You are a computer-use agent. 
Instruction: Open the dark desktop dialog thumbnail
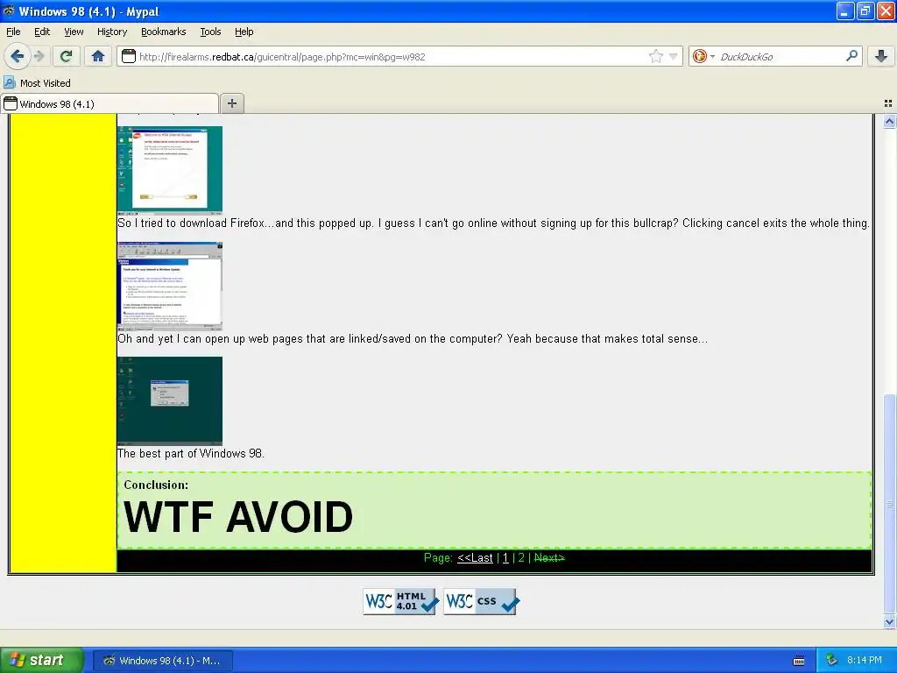170,400
